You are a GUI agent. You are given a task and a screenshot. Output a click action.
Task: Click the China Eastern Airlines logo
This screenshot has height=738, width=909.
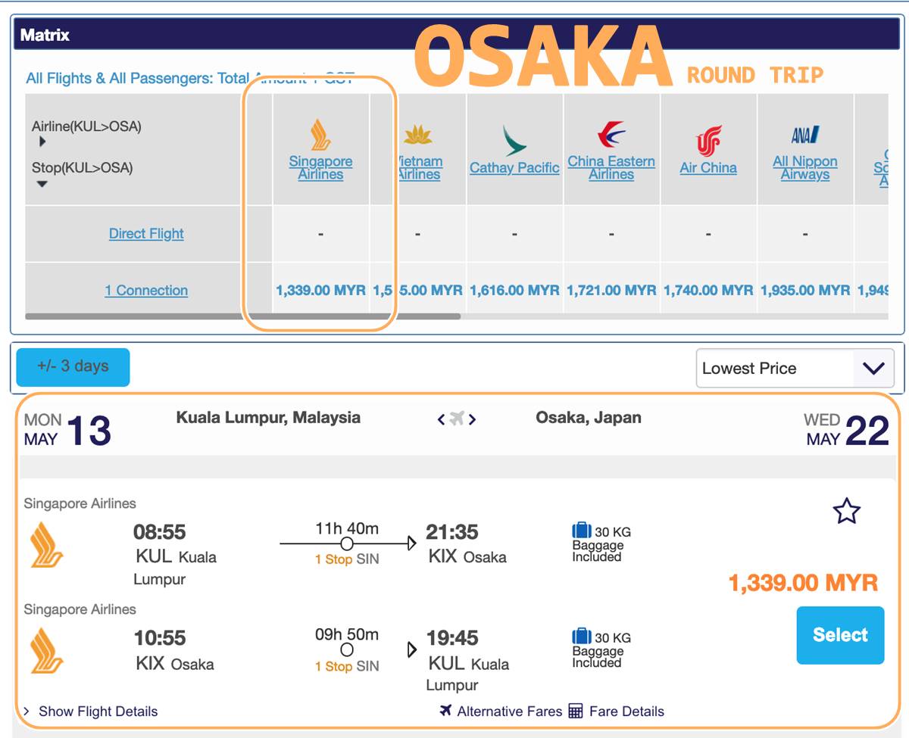point(611,135)
